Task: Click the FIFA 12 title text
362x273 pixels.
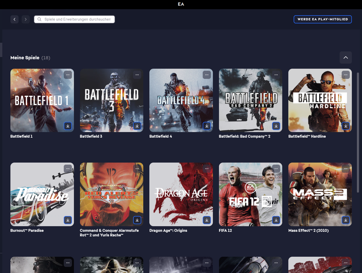Action: pos(225,231)
